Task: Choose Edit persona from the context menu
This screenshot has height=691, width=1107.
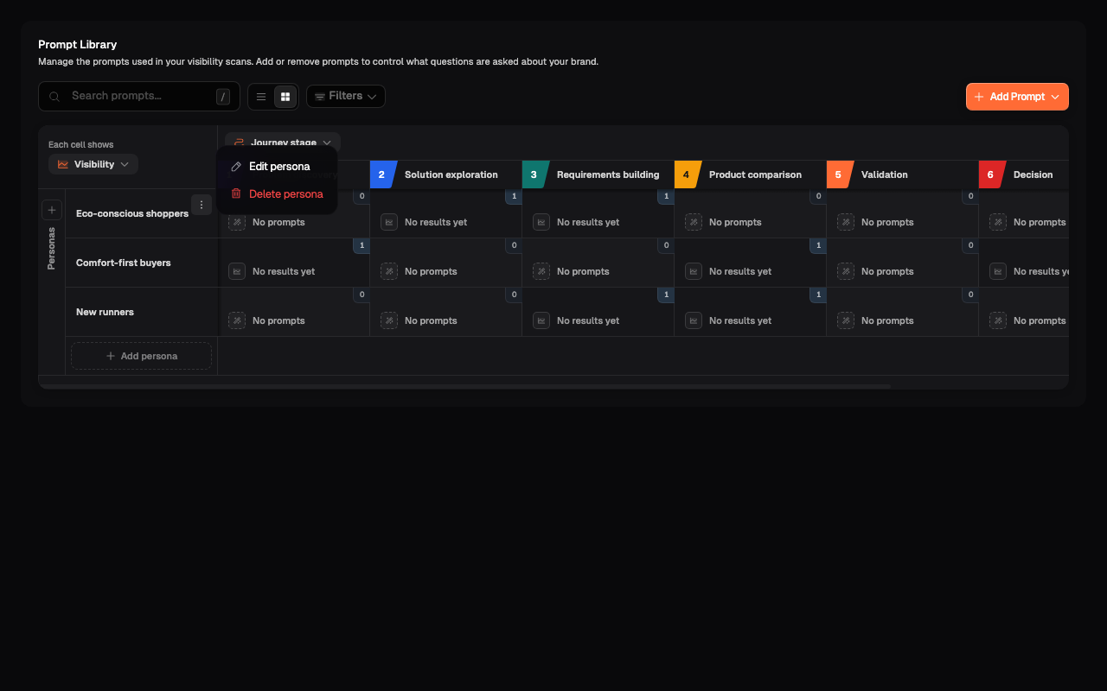Action: click(277, 167)
